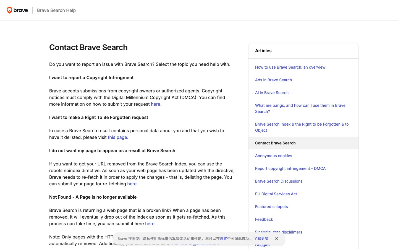Image resolution: width=398 pixels, height=249 pixels.
Task: Open Right to be Forgotten article
Action: pyautogui.click(x=302, y=127)
